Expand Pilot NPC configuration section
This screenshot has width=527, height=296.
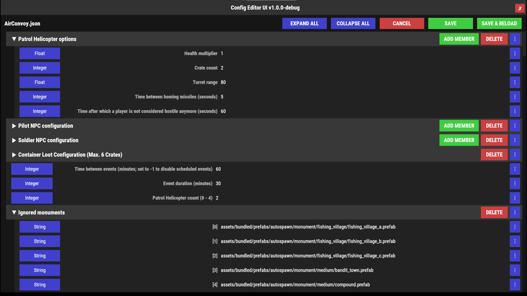point(14,126)
